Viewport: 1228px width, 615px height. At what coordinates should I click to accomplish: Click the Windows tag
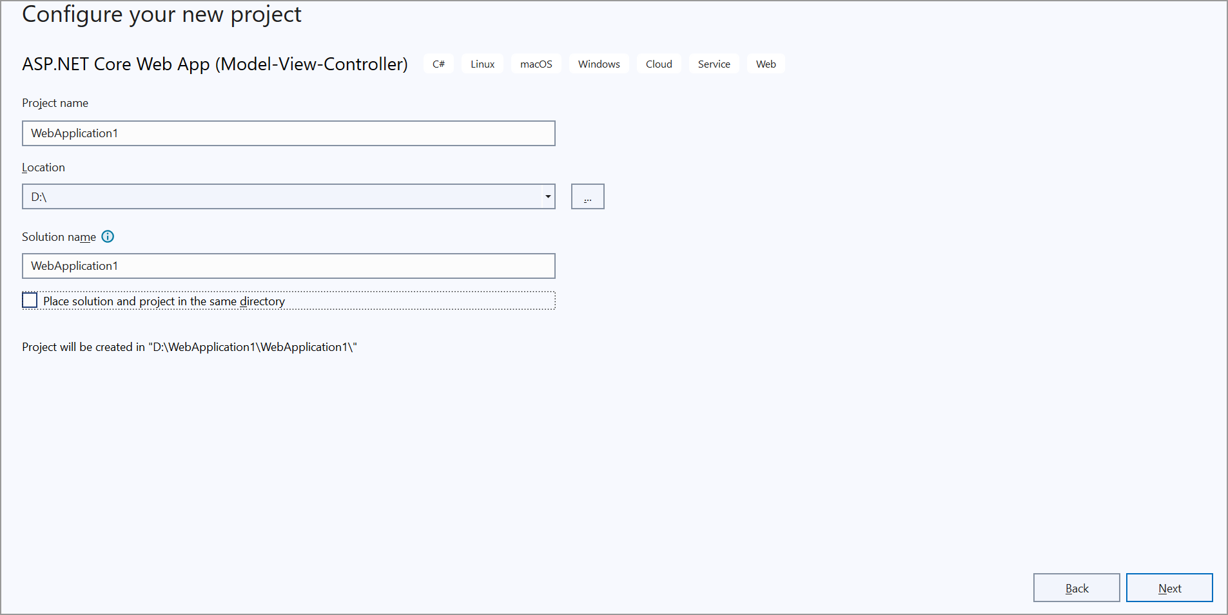tap(599, 64)
